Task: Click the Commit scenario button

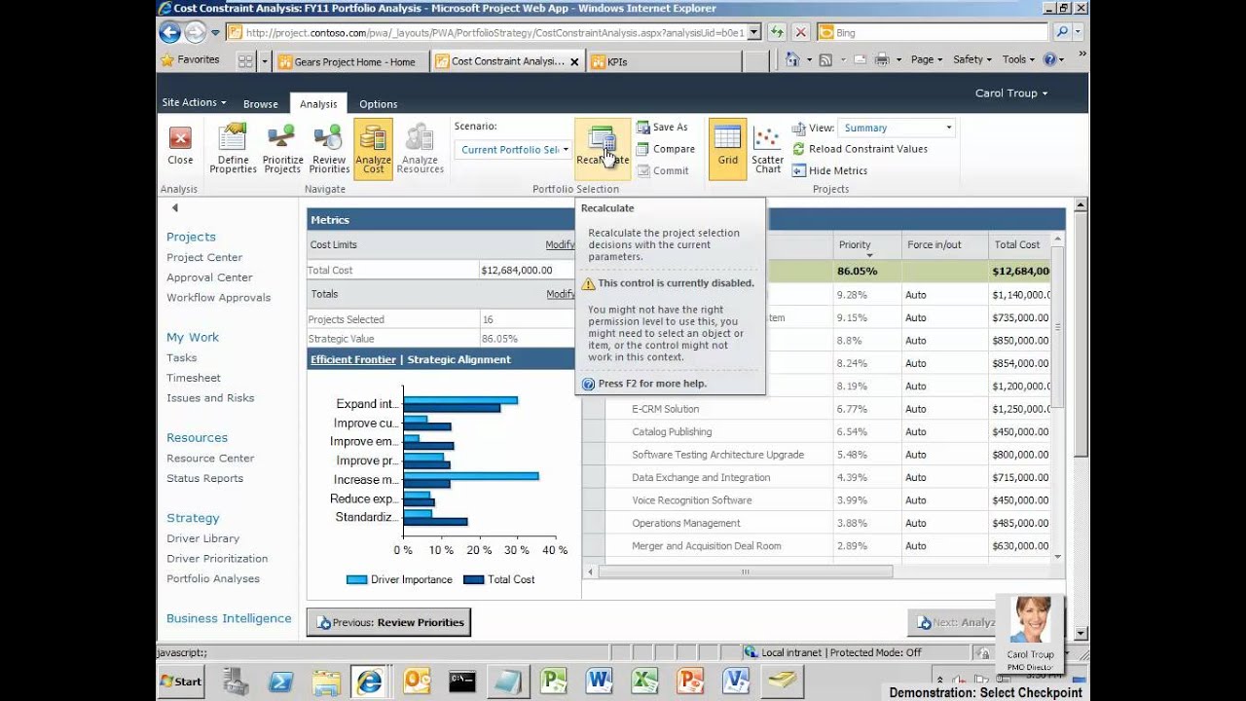Action: coord(663,170)
